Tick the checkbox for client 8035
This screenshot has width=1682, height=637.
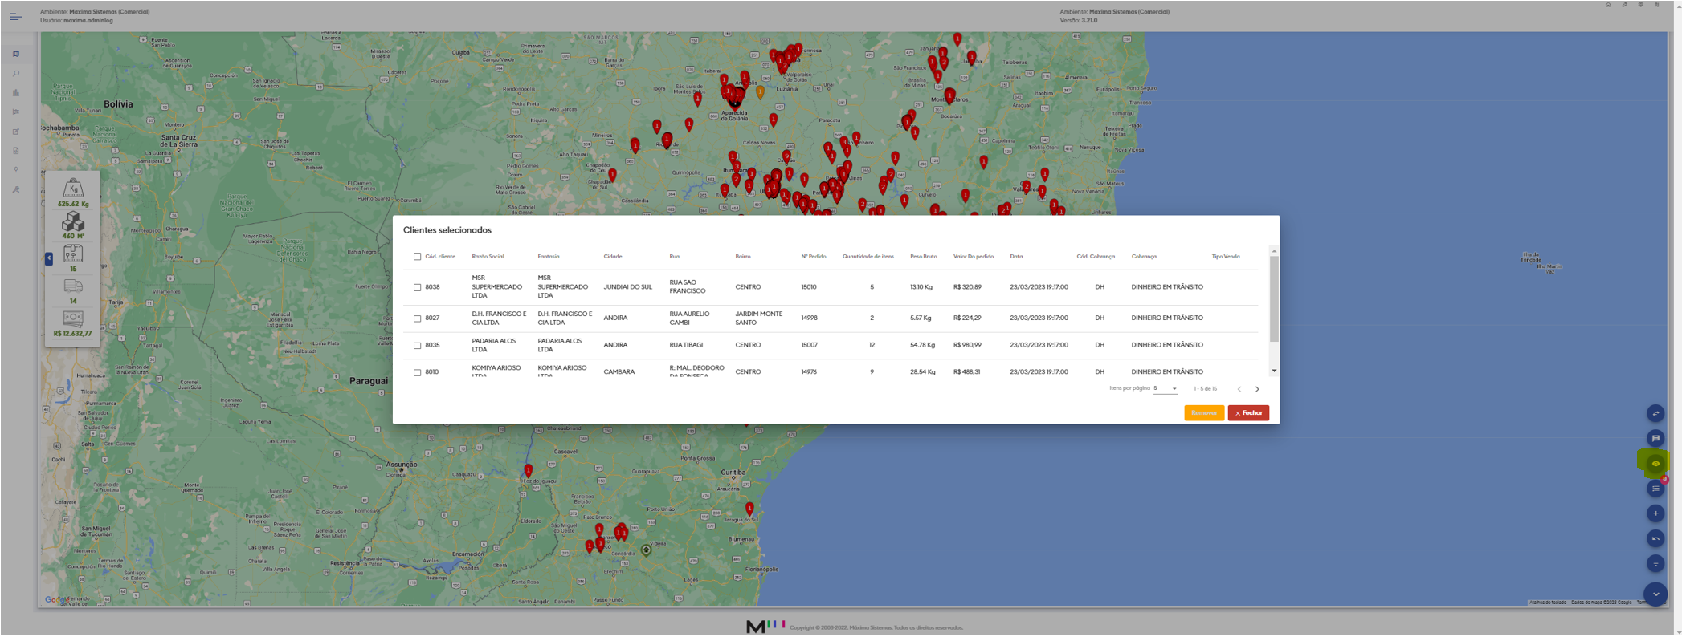point(417,346)
